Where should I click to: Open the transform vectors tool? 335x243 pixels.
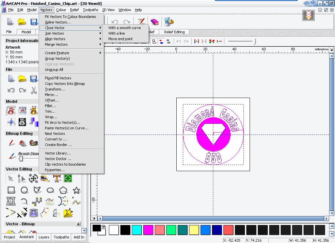tap(34, 178)
